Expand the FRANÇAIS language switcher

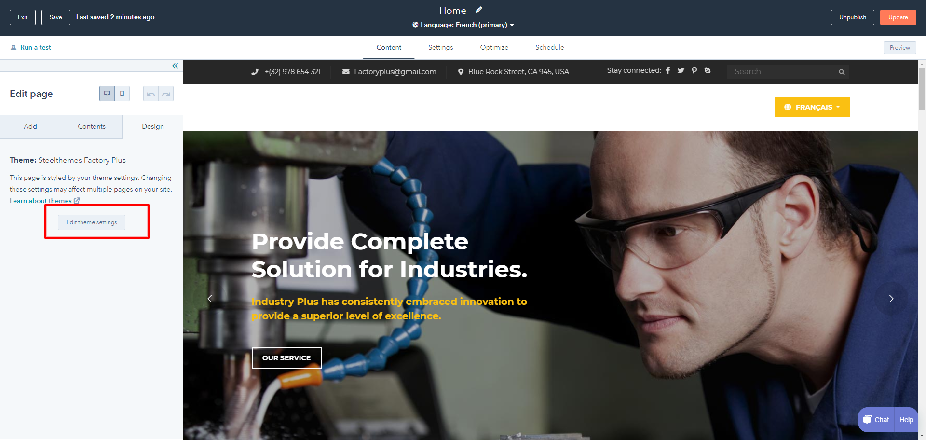tap(812, 107)
